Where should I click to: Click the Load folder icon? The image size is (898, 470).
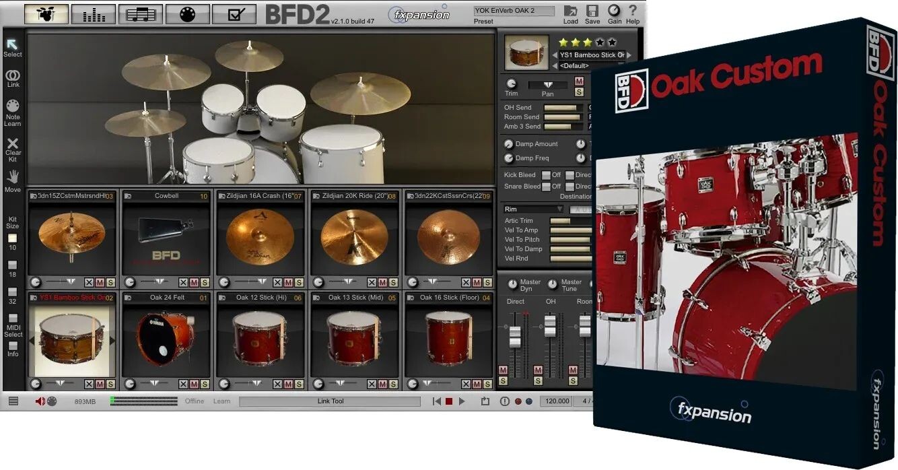(570, 11)
